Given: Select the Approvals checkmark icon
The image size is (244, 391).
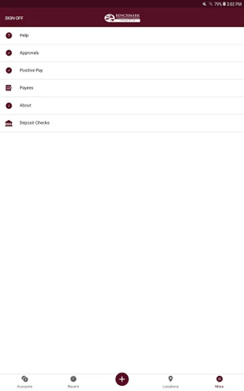Looking at the screenshot, I should pos(9,53).
